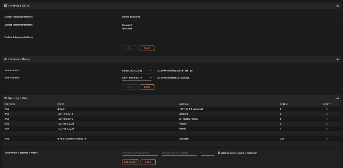Focus the metric value field
This screenshot has height=168, width=343.
tap(208, 153)
